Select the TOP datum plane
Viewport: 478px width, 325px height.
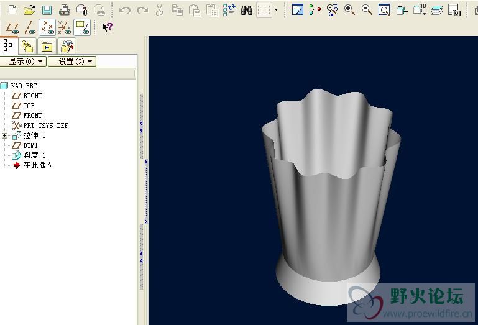click(23, 106)
